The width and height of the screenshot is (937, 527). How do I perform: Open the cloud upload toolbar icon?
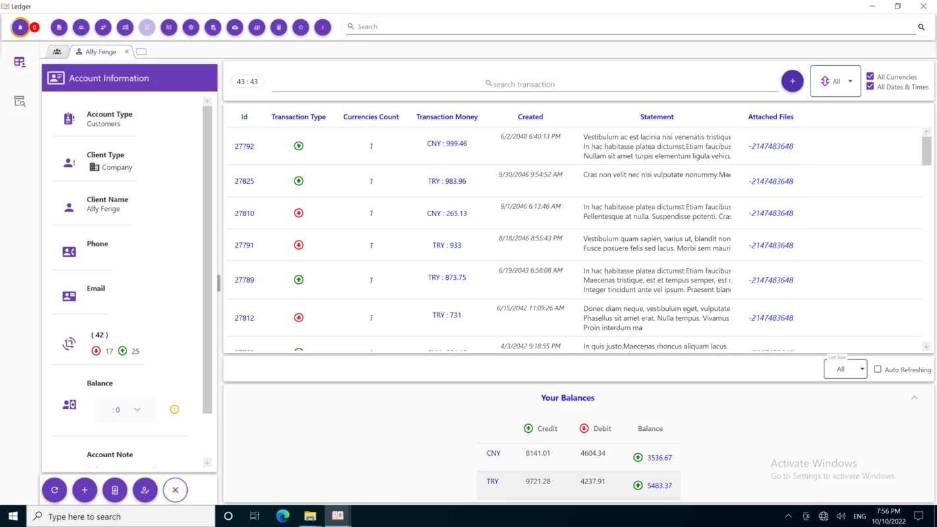click(x=235, y=28)
